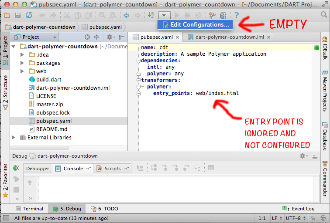Click the Scroll from Source target icon
This screenshot has height=223, width=330.
[87, 37]
